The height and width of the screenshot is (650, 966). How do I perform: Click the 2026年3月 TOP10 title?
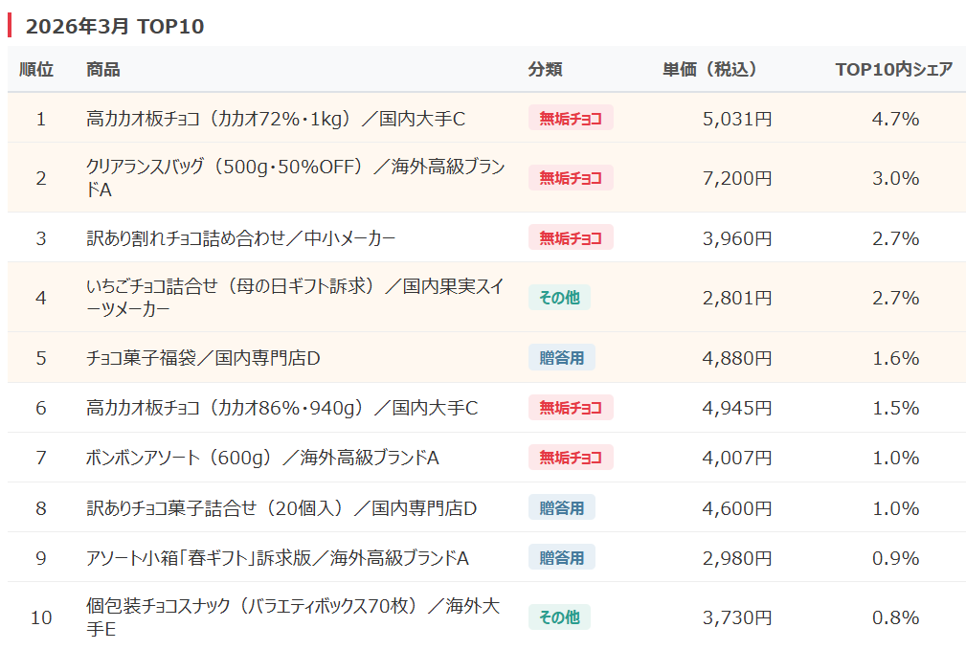tap(115, 27)
